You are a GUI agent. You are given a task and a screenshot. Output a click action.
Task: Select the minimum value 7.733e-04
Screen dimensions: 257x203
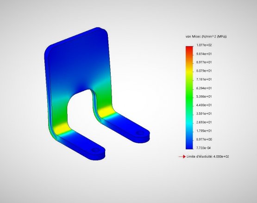203,148
